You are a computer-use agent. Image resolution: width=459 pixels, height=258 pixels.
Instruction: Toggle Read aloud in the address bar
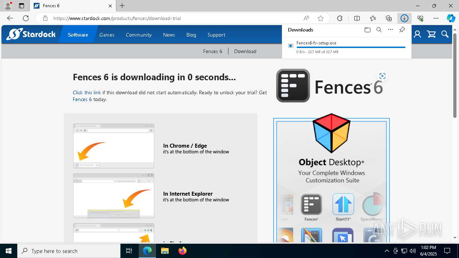[x=306, y=18]
